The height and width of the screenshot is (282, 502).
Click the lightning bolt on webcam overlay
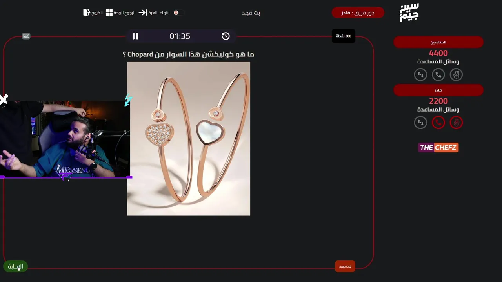128,101
